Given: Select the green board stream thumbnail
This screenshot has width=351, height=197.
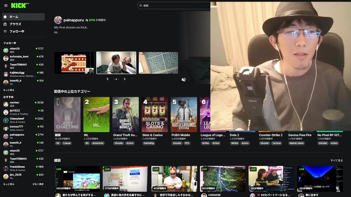Looking at the screenshot, I should [158, 63].
